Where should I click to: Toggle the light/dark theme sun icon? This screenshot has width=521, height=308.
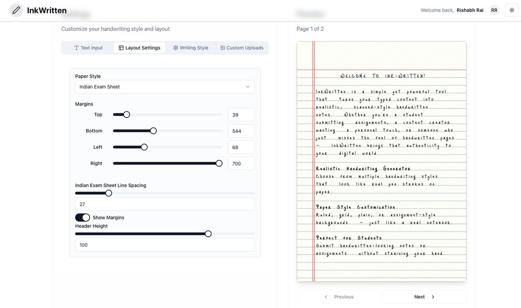tap(512, 10)
